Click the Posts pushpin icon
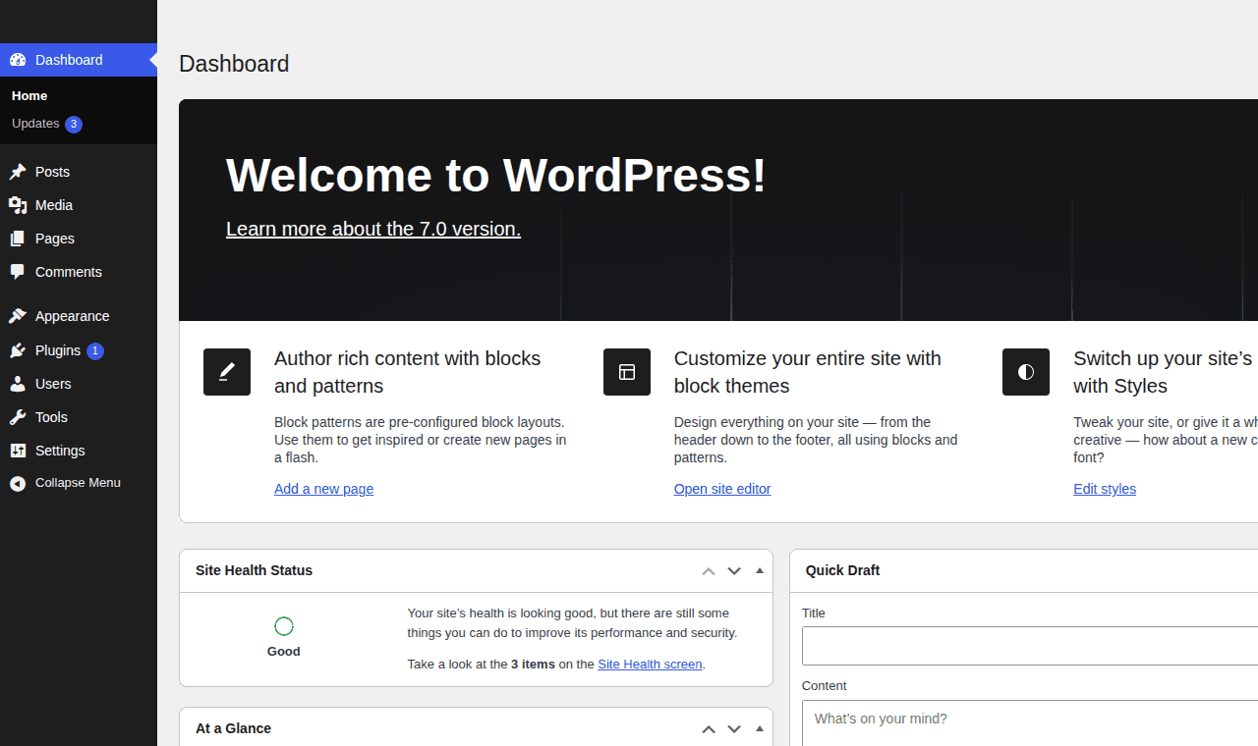Screen dimensions: 1258x746 click(18, 172)
